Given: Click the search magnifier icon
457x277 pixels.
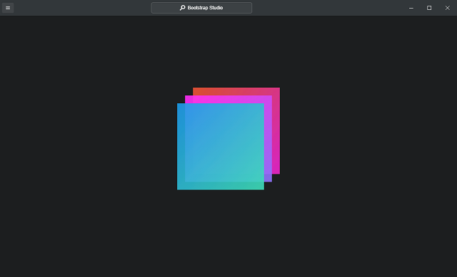Looking at the screenshot, I should coord(183,8).
